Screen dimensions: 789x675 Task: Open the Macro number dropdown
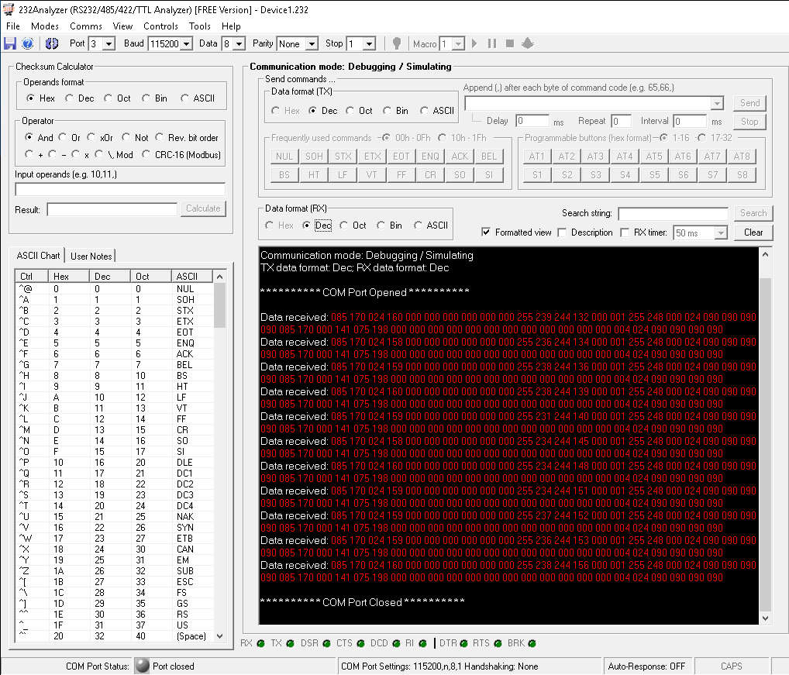click(x=458, y=43)
